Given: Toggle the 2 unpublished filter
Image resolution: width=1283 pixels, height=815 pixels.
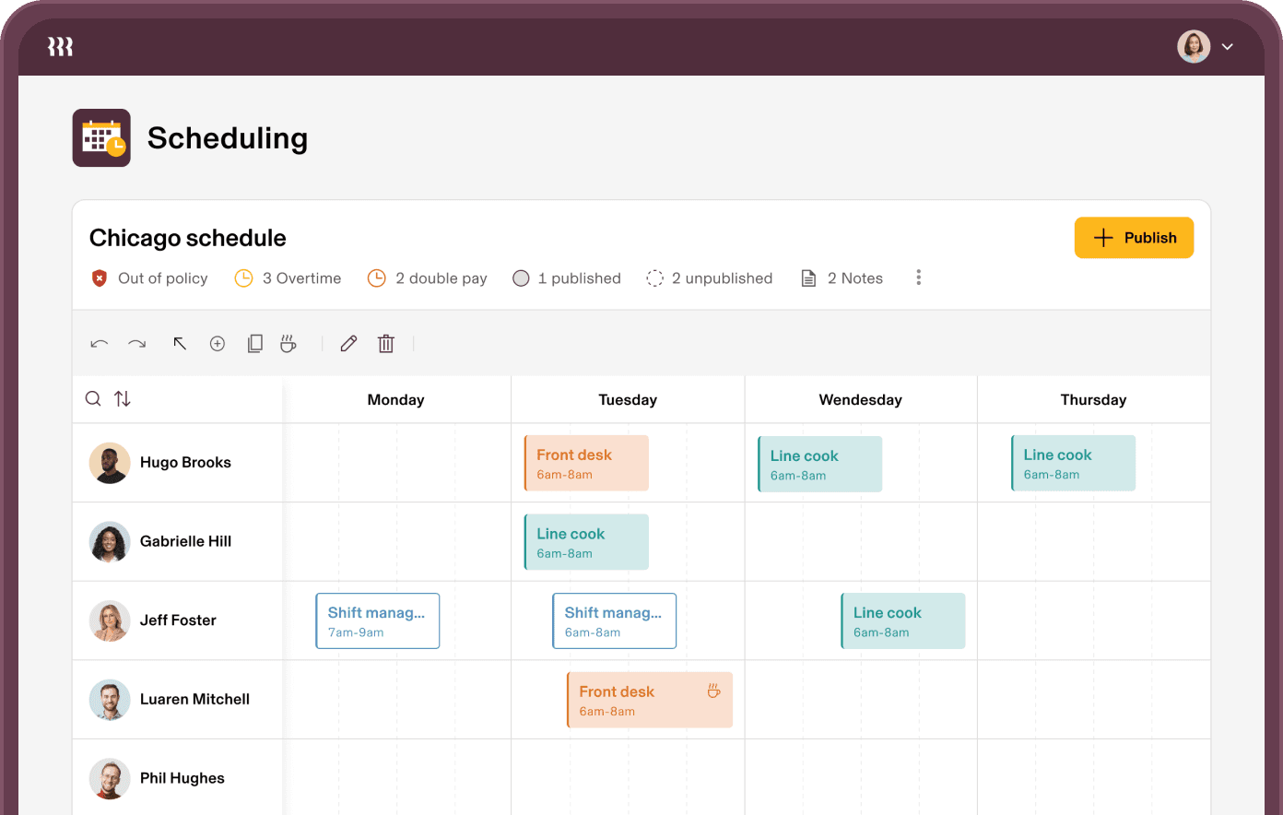Looking at the screenshot, I should coord(710,278).
